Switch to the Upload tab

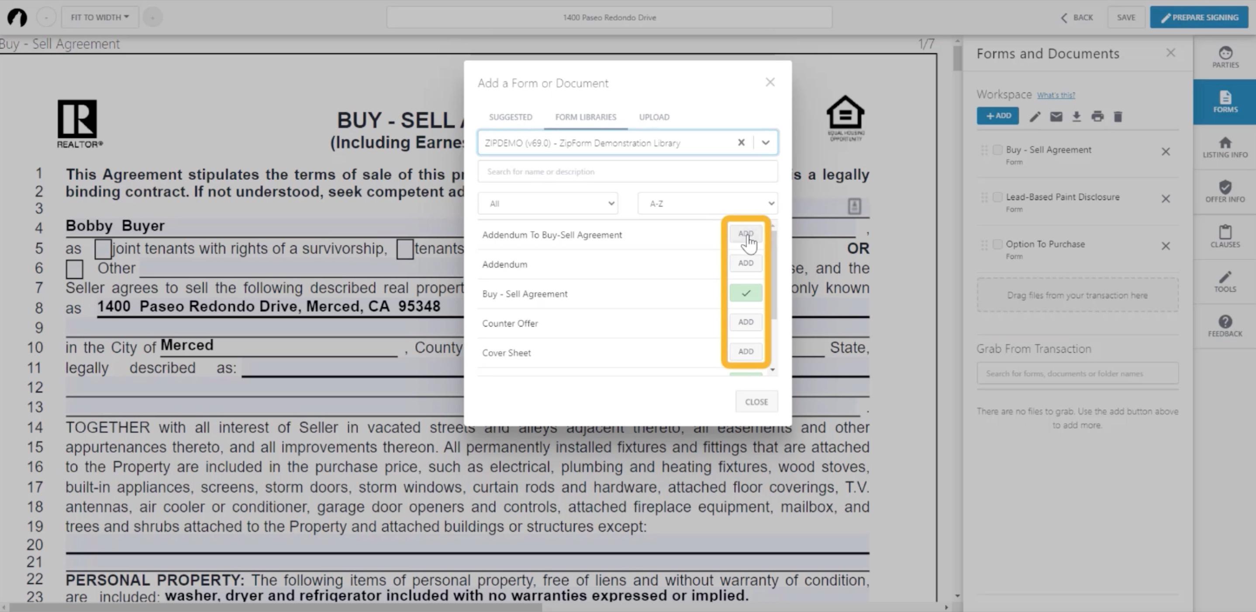click(654, 117)
